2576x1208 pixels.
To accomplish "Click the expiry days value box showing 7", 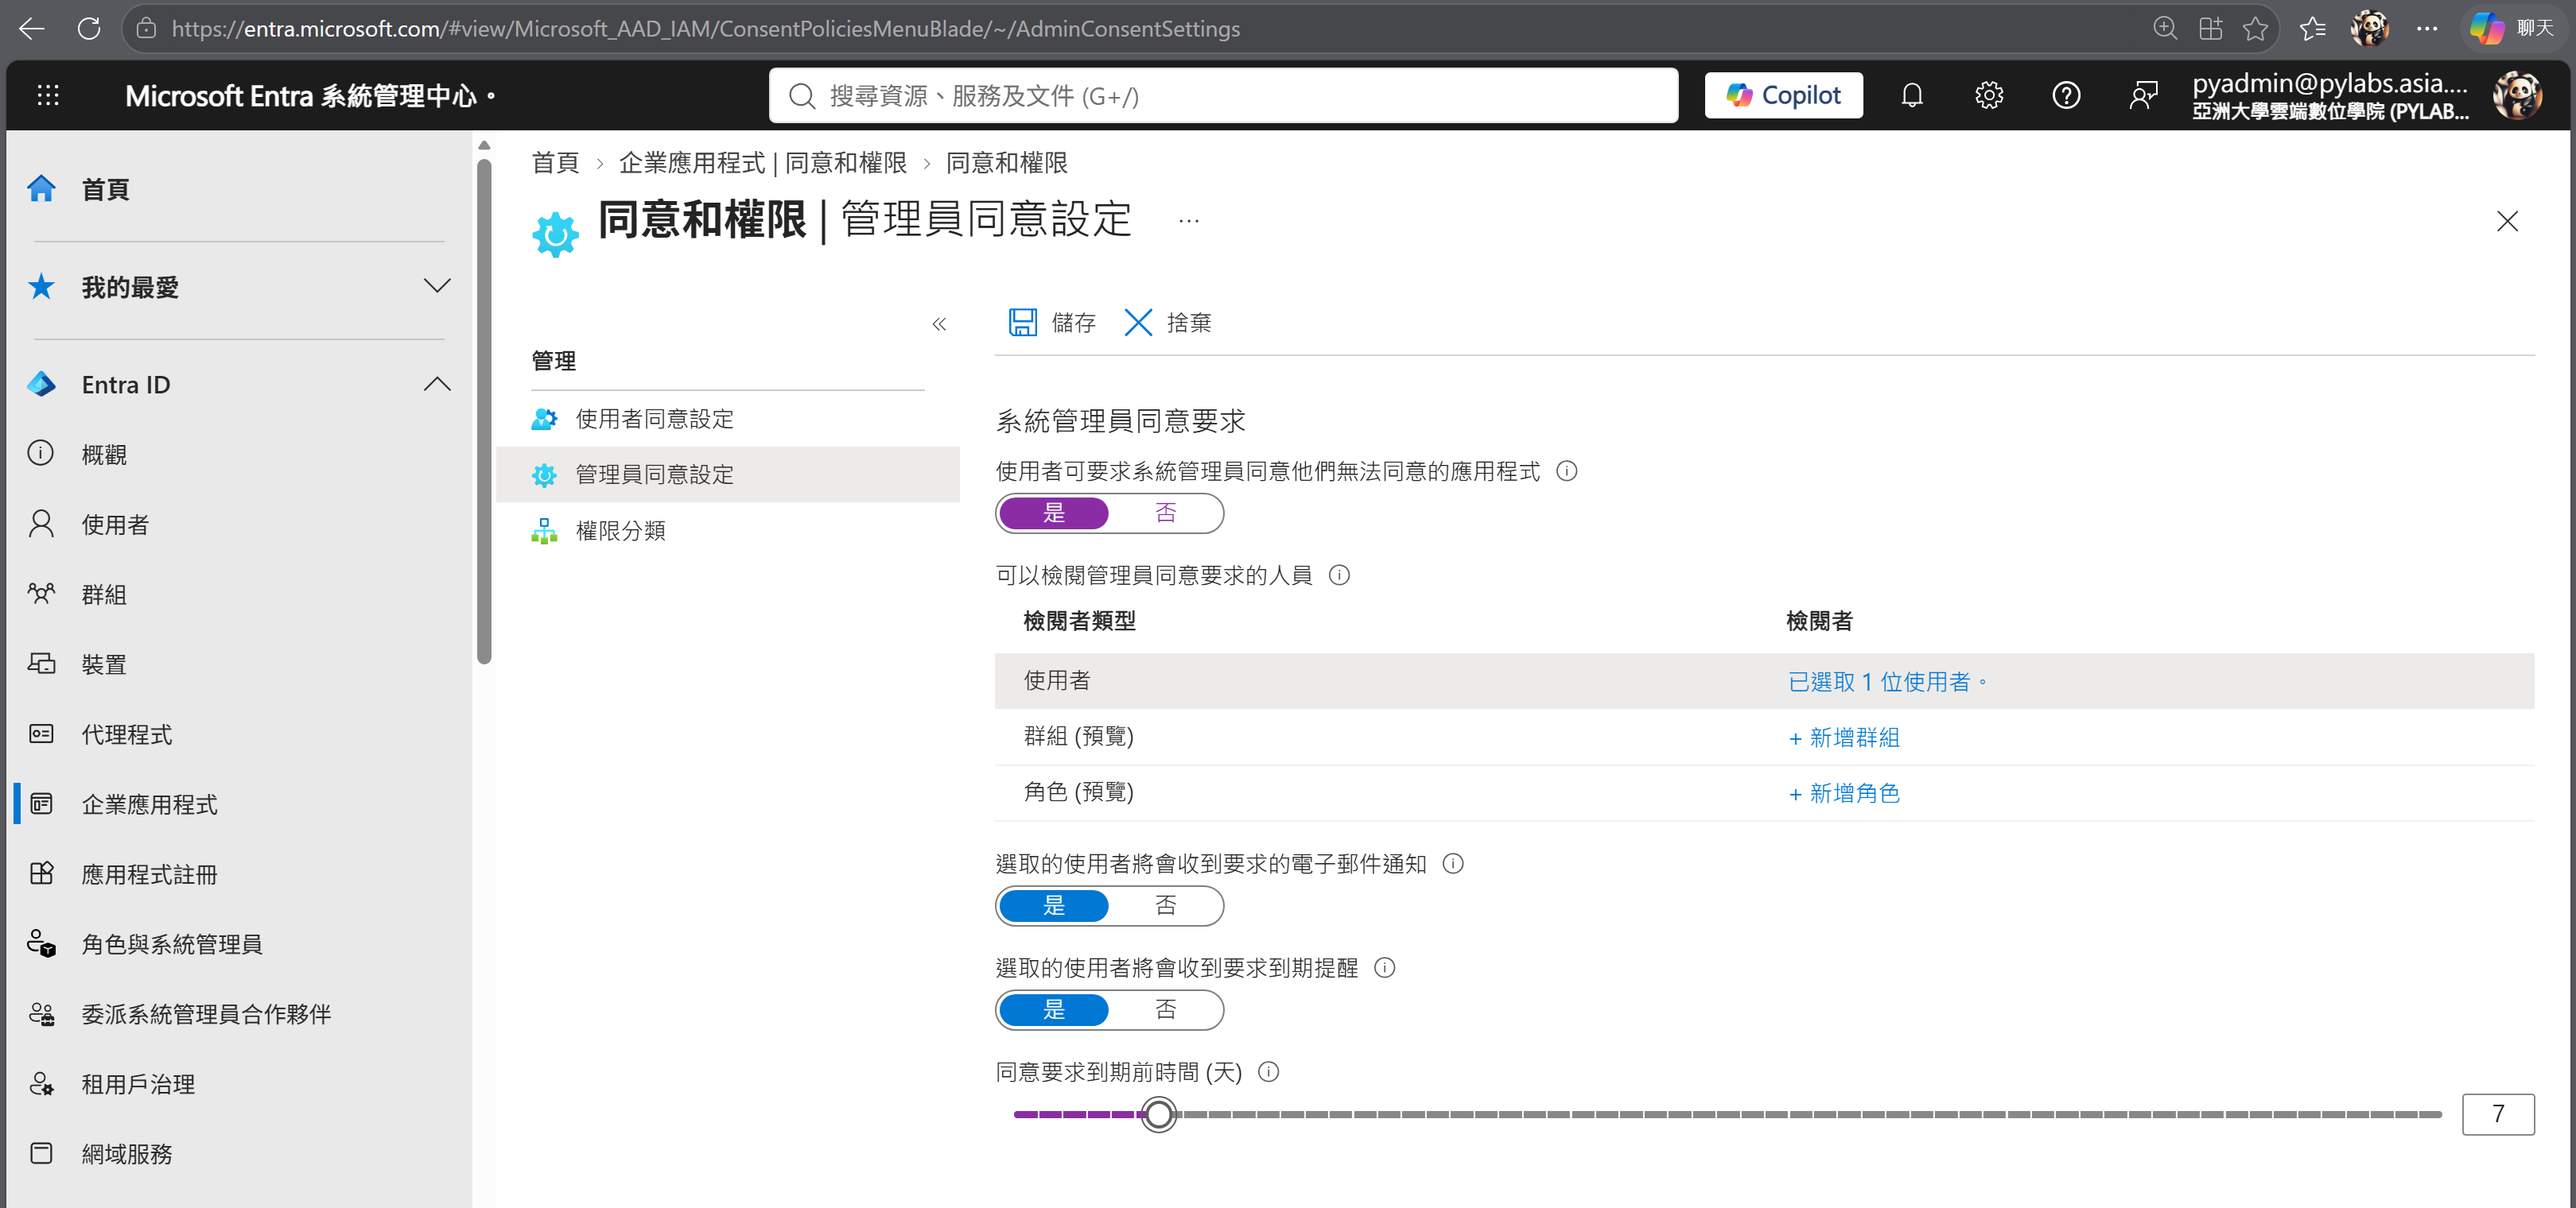I will tap(2497, 1114).
